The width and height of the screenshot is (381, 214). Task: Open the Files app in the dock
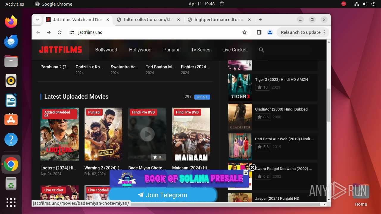tap(11, 61)
